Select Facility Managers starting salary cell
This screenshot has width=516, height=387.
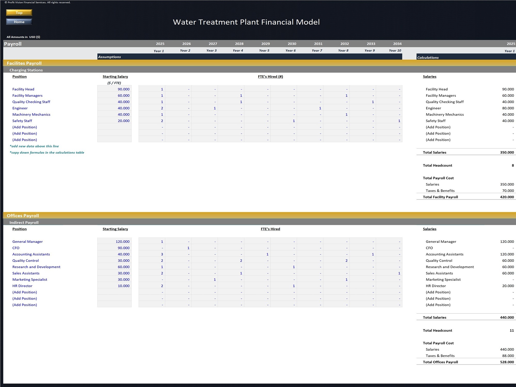pos(114,95)
